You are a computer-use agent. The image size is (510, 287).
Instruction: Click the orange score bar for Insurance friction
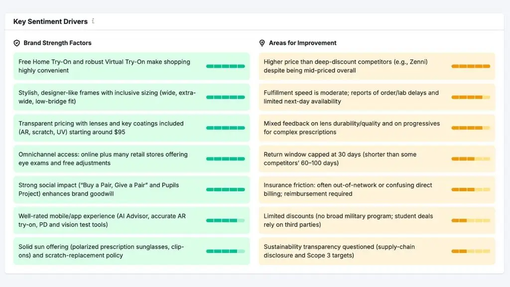[471, 189]
